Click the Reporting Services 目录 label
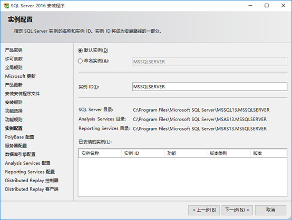The height and width of the screenshot is (220, 292). (104, 128)
